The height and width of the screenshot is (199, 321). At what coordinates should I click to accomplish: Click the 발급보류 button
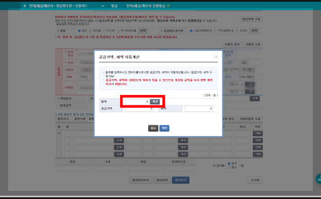(162, 180)
